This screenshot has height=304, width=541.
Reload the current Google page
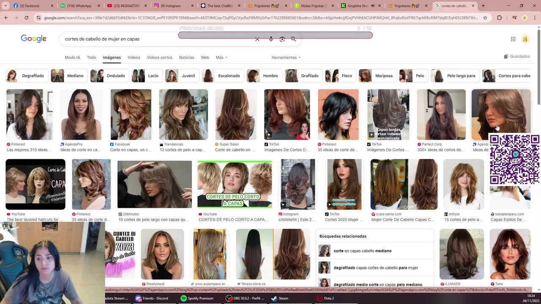26,18
